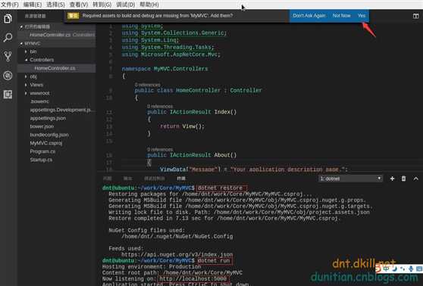Click 'namespace MyMVC.Controllers' code line

[164, 69]
